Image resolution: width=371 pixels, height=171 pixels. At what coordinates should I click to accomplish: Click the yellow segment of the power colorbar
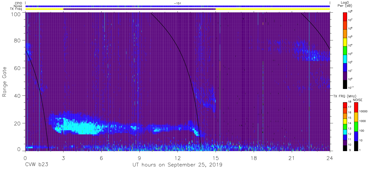click(x=345, y=42)
